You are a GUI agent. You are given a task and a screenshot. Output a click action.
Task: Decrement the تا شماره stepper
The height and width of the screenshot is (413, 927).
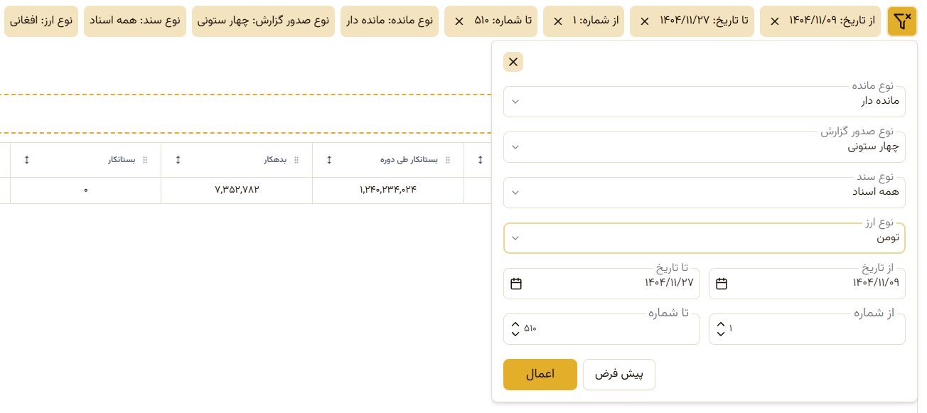click(515, 333)
